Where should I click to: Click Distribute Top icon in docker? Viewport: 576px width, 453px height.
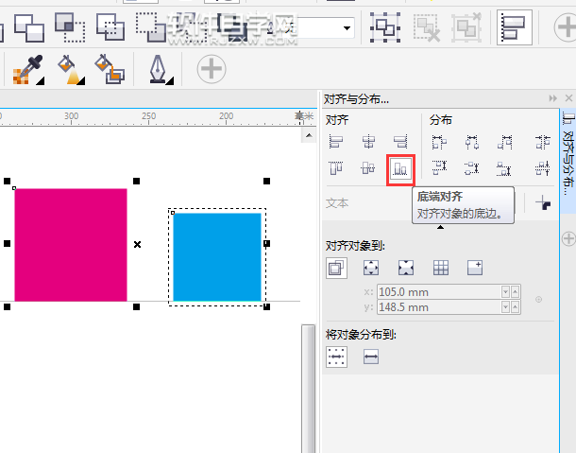pyautogui.click(x=439, y=167)
